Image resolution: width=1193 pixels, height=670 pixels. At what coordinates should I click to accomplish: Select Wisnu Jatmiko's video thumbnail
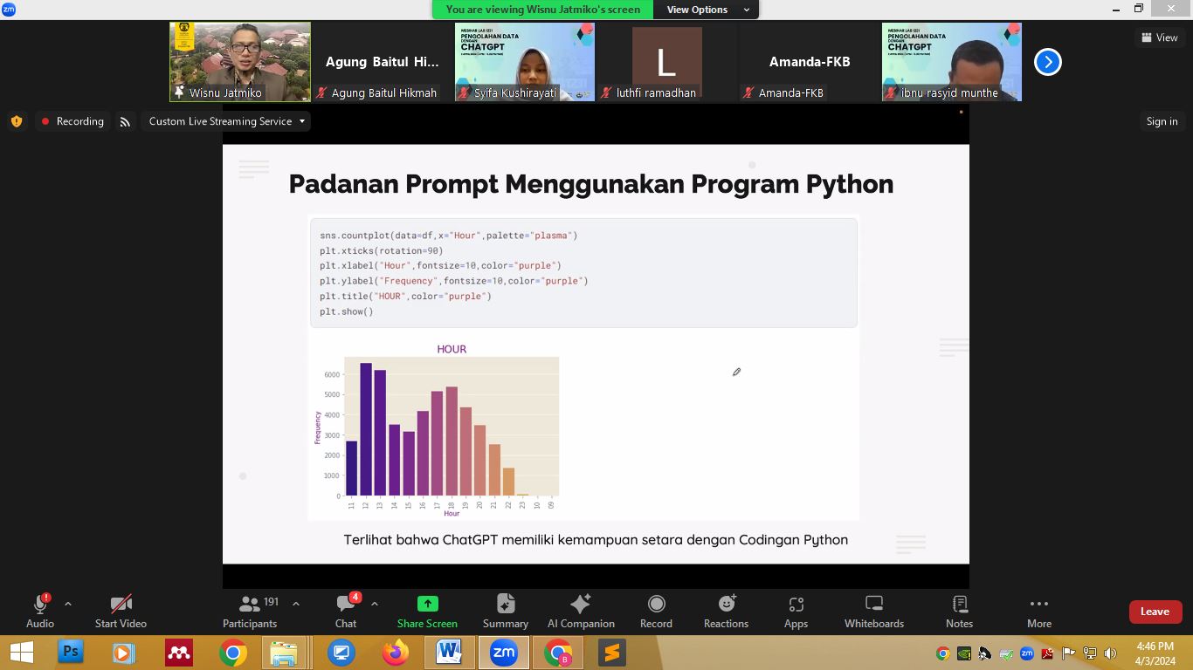[x=240, y=62]
